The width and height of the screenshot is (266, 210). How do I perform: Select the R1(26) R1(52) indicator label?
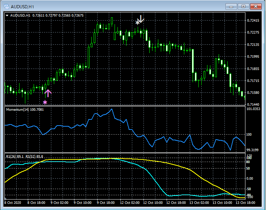click(x=24, y=156)
